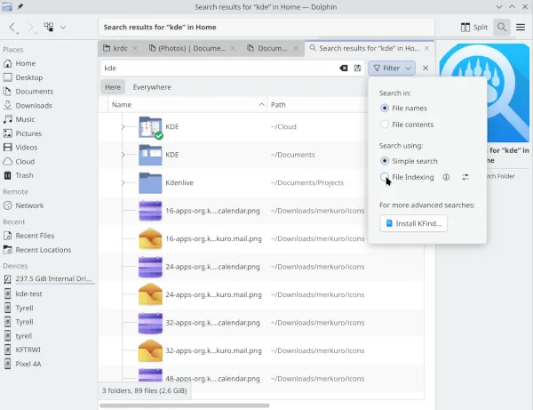Select the File contents radio option

click(x=407, y=125)
